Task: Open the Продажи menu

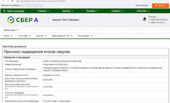Action: pyautogui.click(x=91, y=11)
